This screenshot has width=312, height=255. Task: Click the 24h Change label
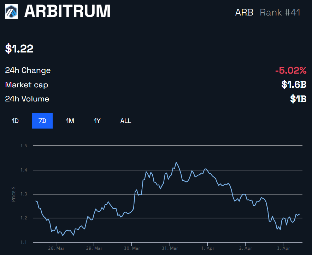(28, 70)
